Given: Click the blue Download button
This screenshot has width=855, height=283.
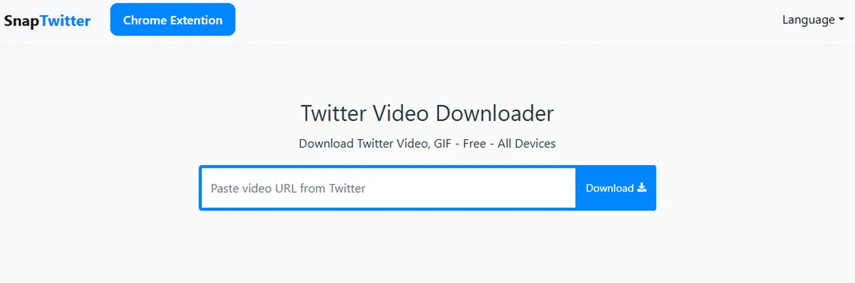Looking at the screenshot, I should [616, 188].
